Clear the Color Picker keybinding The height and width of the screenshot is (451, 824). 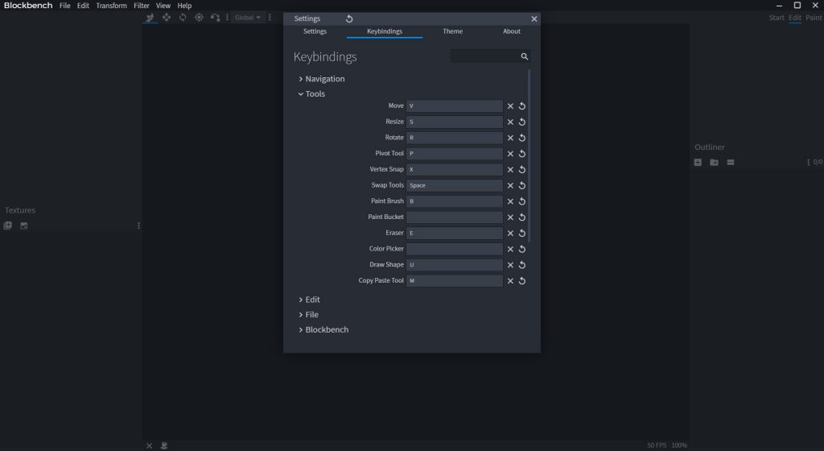point(510,249)
